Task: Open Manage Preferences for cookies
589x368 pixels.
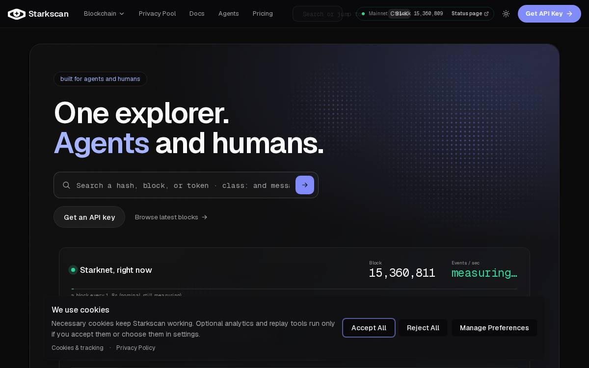Action: [494, 328]
